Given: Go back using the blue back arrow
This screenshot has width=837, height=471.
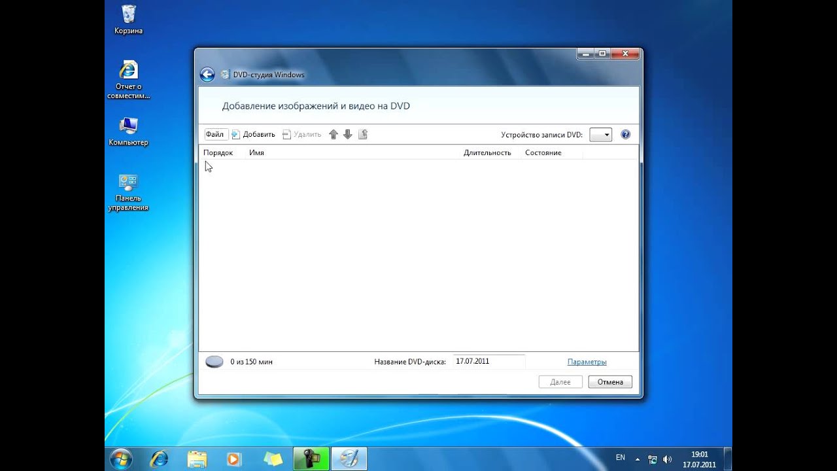Looking at the screenshot, I should pyautogui.click(x=207, y=75).
